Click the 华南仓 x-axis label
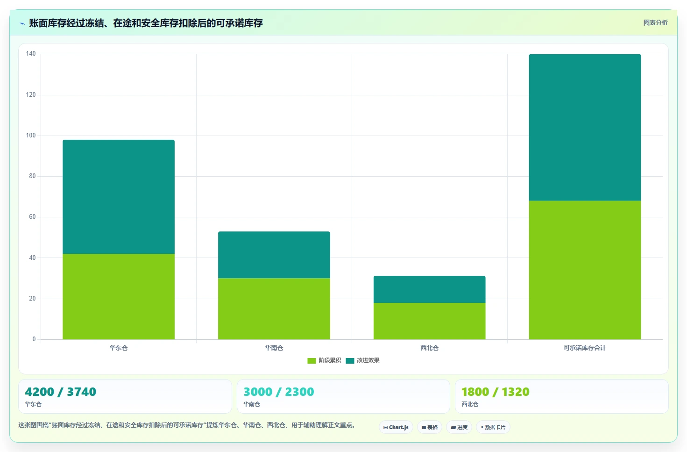Image resolution: width=687 pixels, height=452 pixels. click(274, 348)
